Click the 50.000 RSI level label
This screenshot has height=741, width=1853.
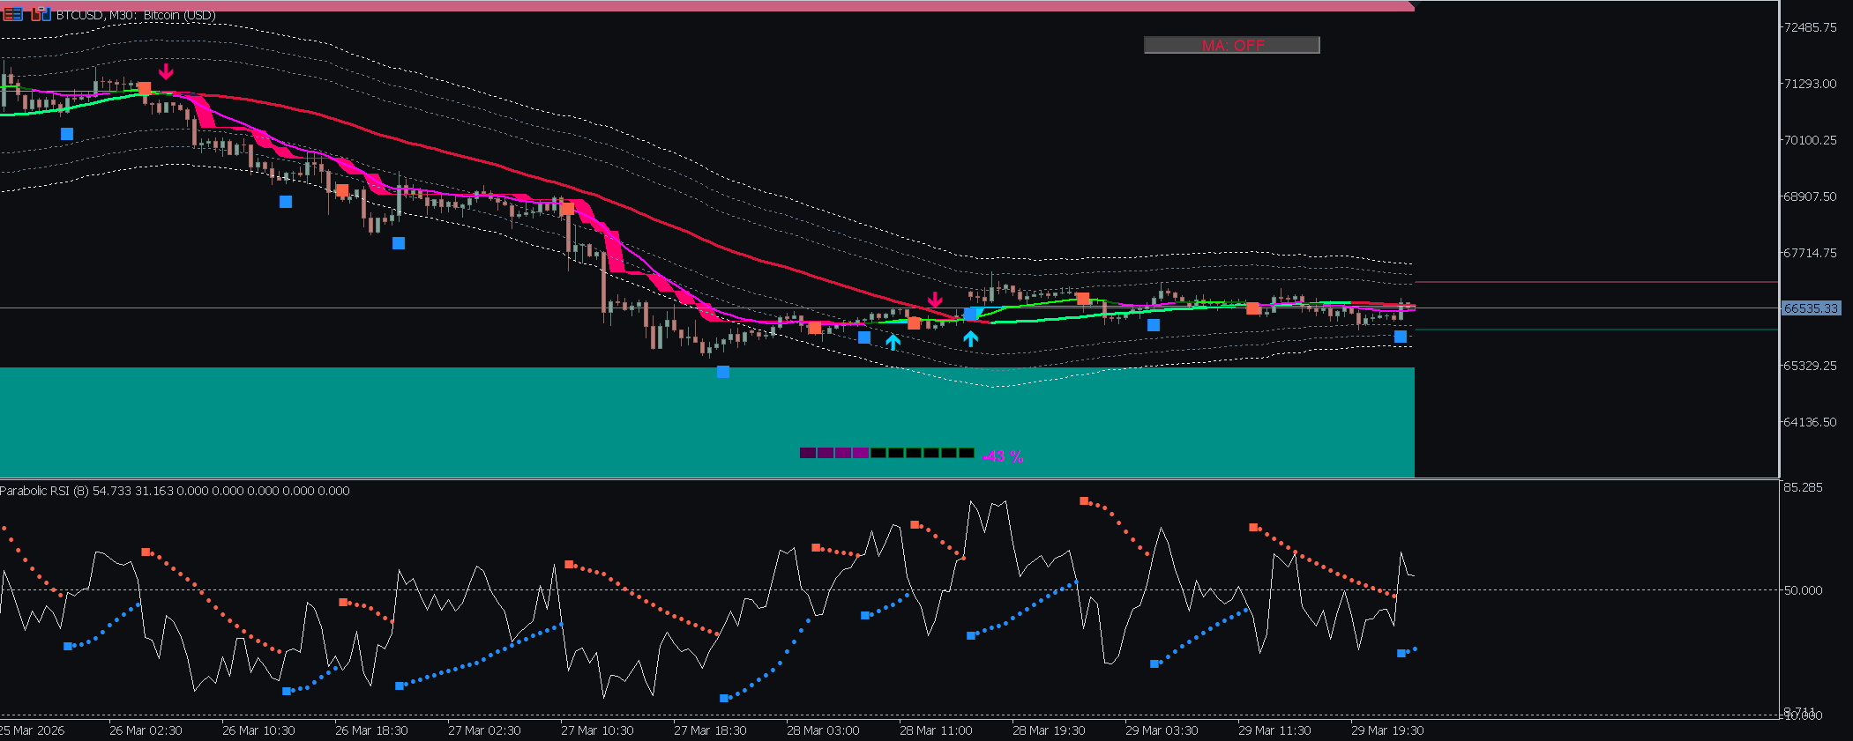coord(1803,590)
